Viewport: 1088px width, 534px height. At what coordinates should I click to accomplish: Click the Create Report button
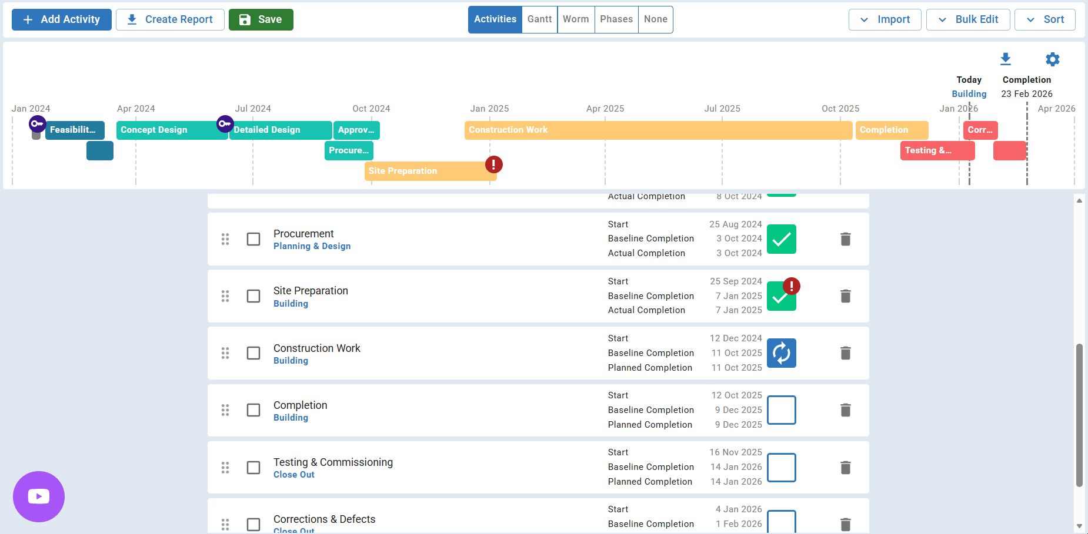[x=170, y=19]
